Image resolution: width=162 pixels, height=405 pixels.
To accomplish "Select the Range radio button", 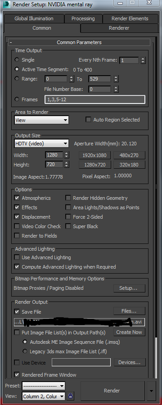I will 17,79.
